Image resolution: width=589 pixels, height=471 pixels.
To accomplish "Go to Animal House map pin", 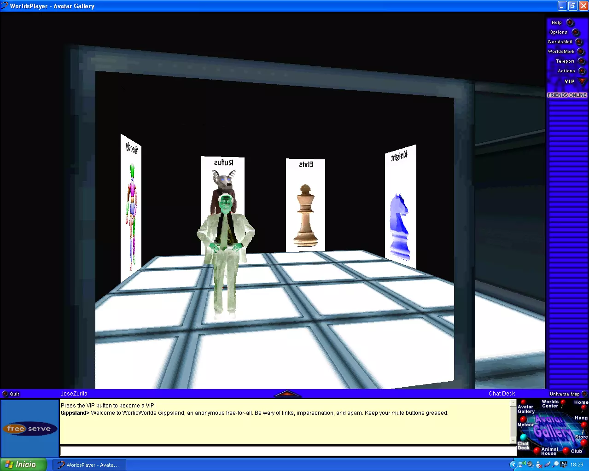I will point(537,450).
